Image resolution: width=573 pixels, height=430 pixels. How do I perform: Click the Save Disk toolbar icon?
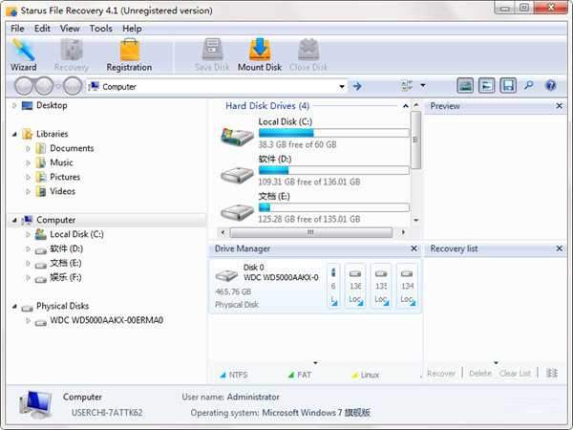coord(212,54)
